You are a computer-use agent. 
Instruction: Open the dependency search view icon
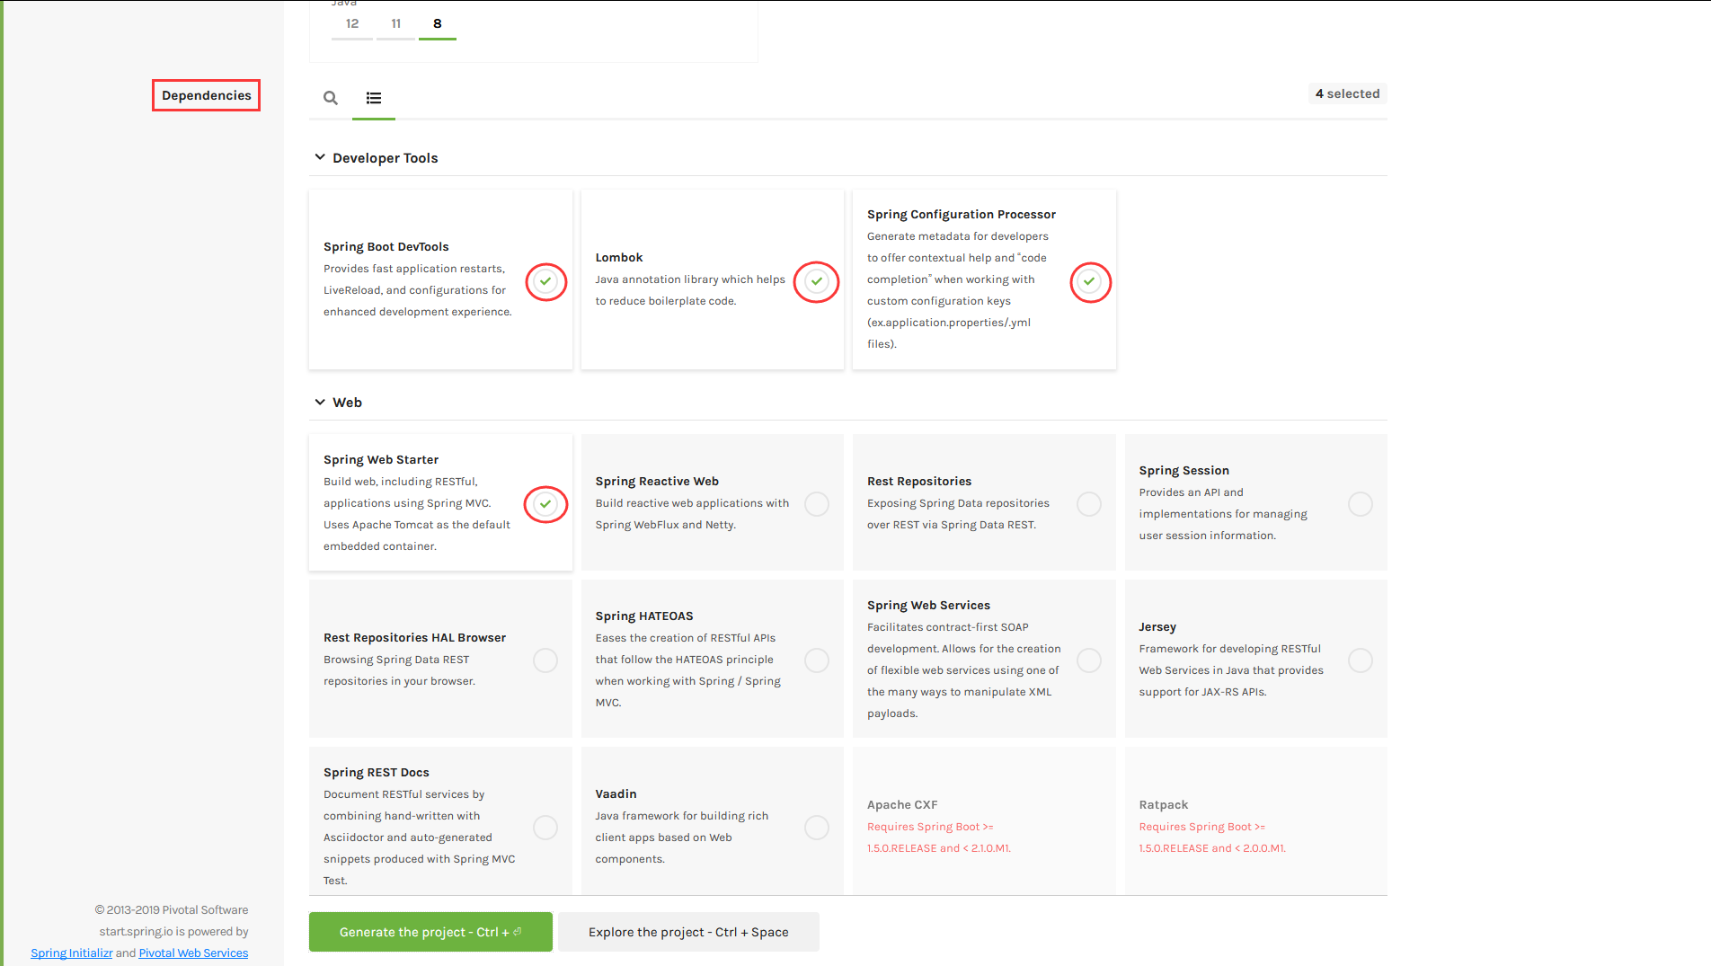[331, 98]
